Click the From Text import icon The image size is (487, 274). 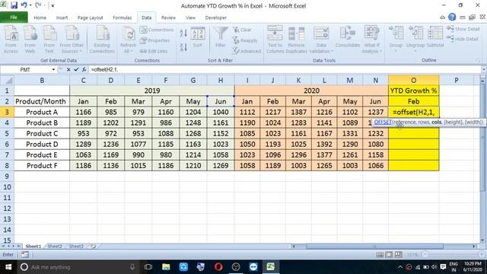coord(49,40)
